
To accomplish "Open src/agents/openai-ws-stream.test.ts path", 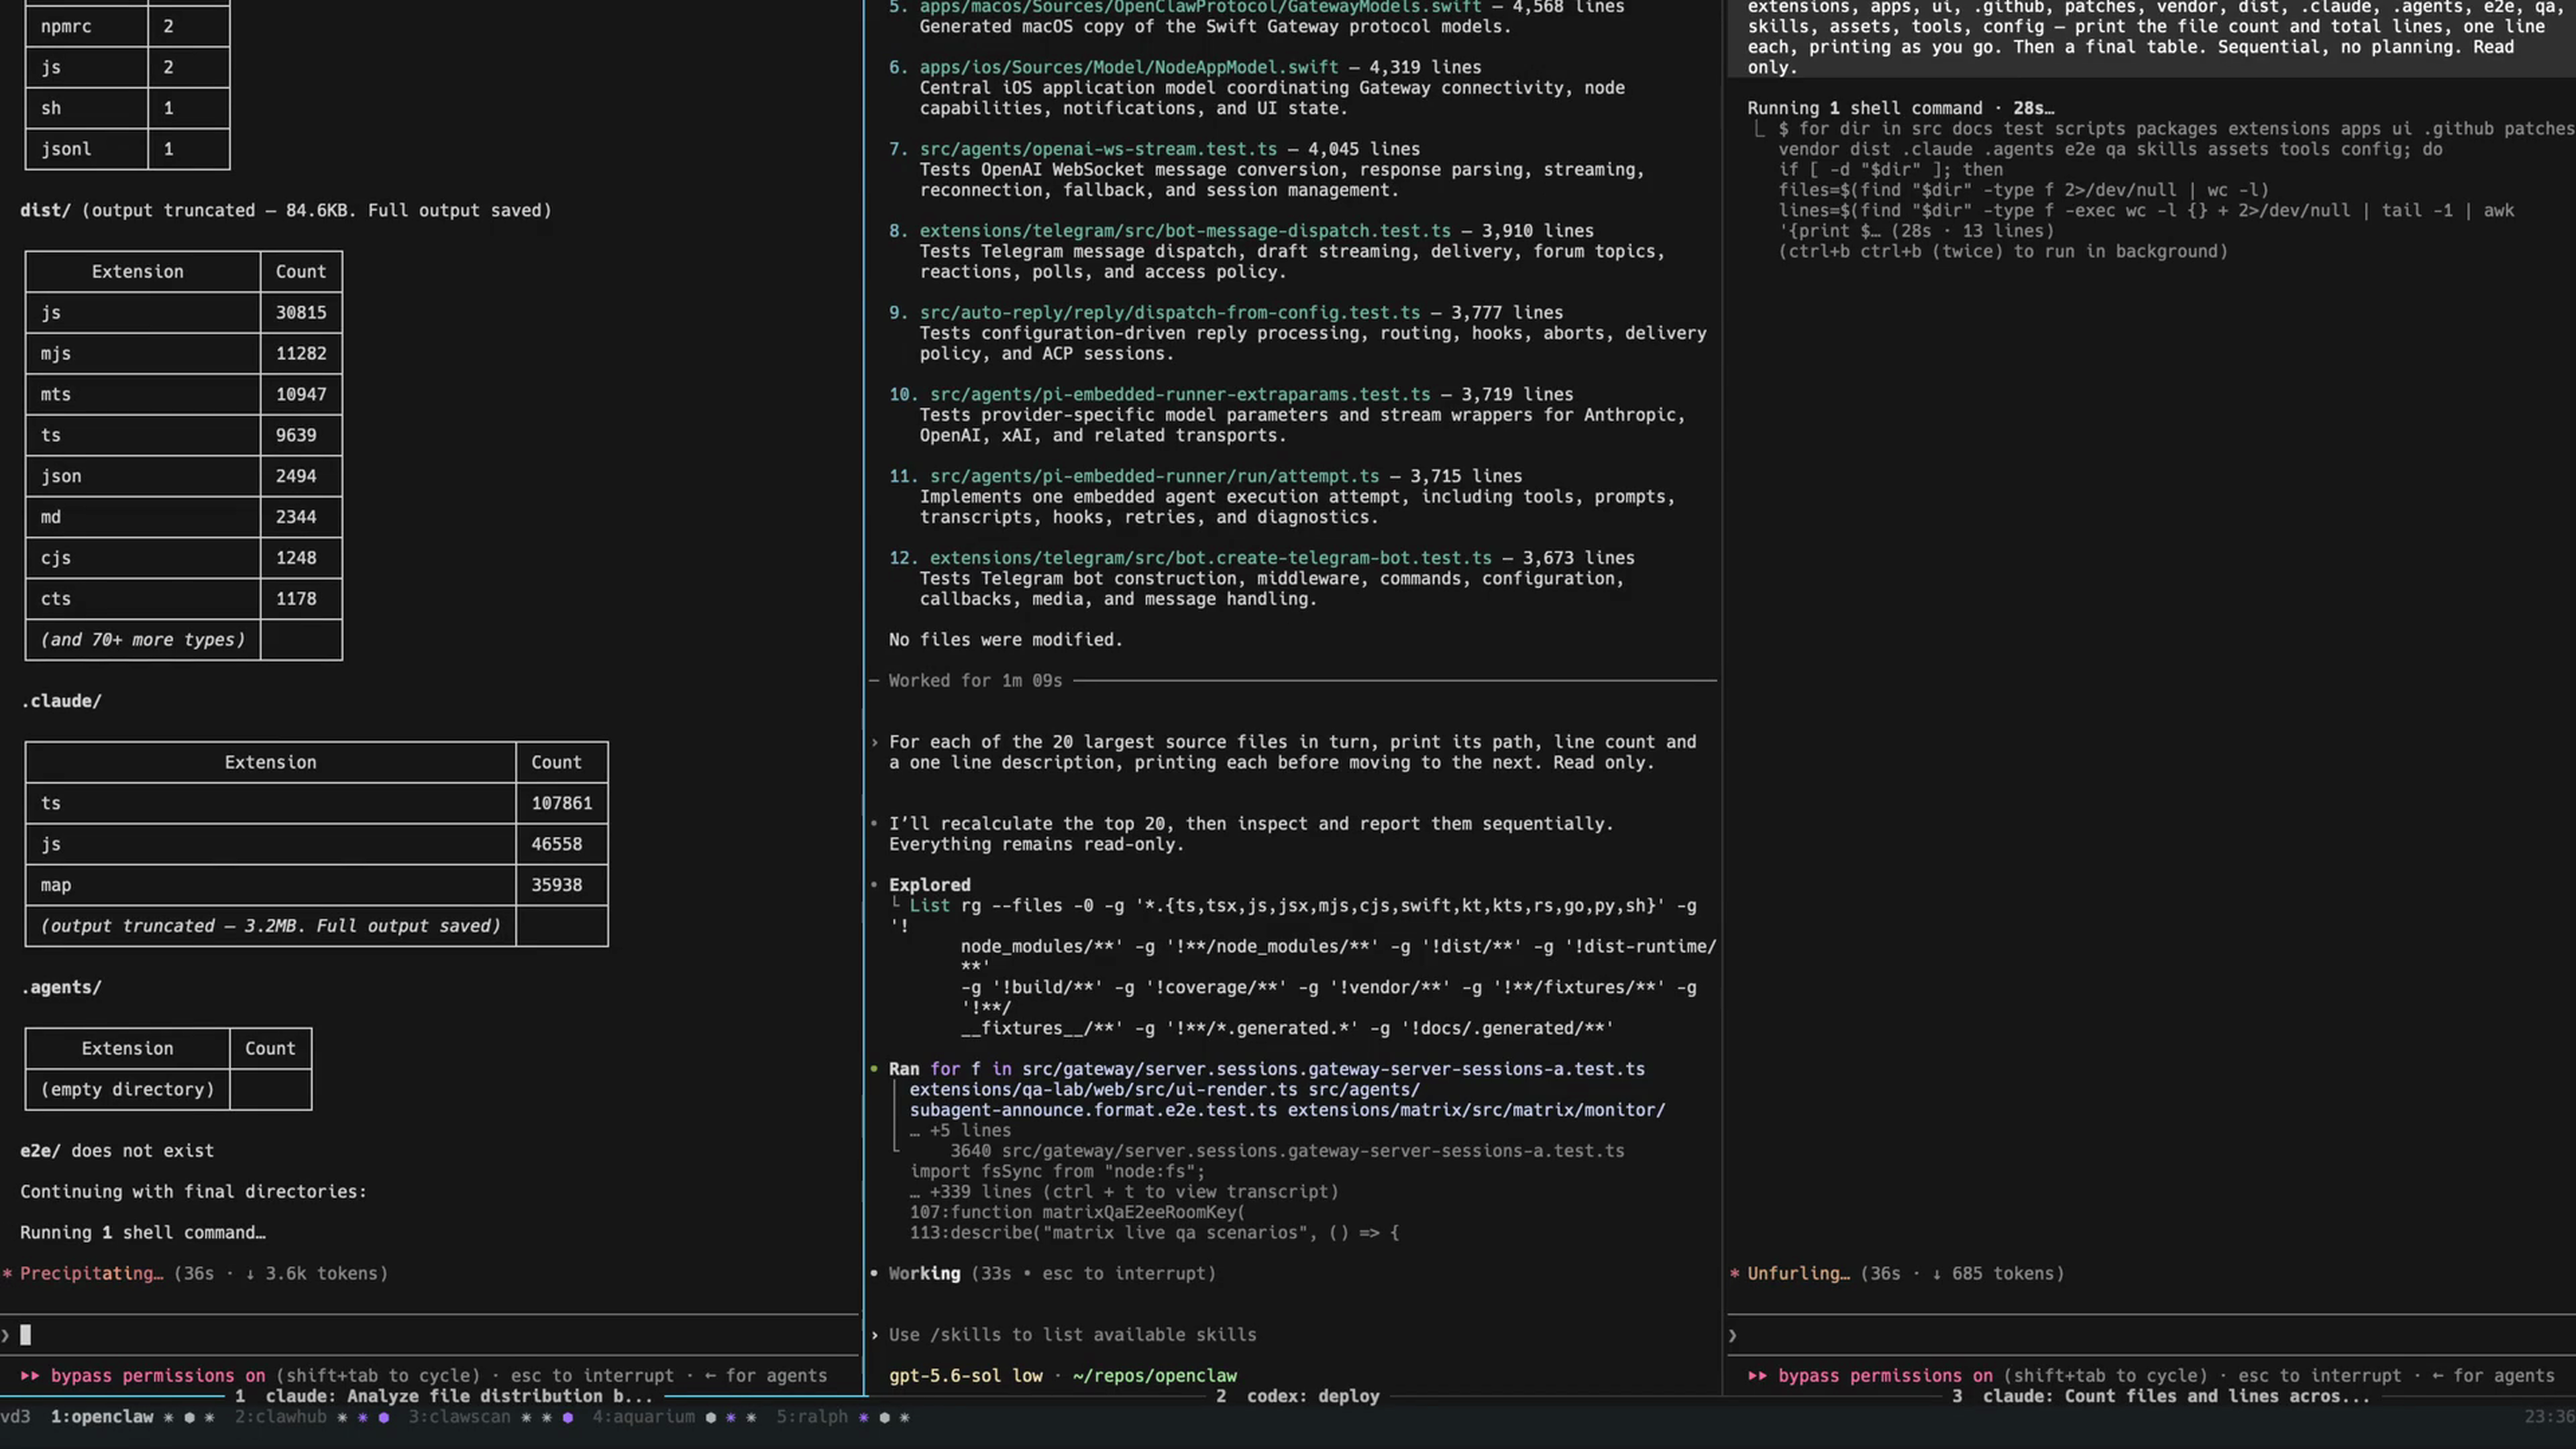I will tap(1098, 149).
